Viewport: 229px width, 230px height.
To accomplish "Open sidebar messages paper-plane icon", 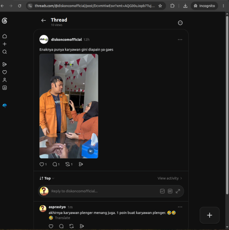I will pyautogui.click(x=5, y=64).
